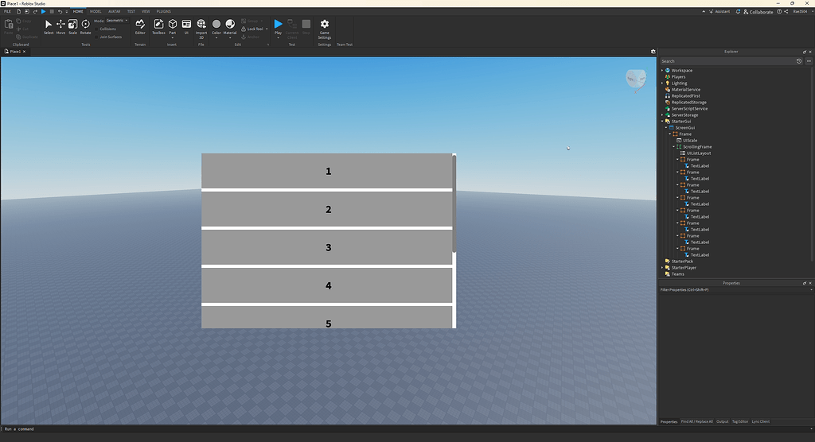Click the Paste clipboard button

click(8, 27)
